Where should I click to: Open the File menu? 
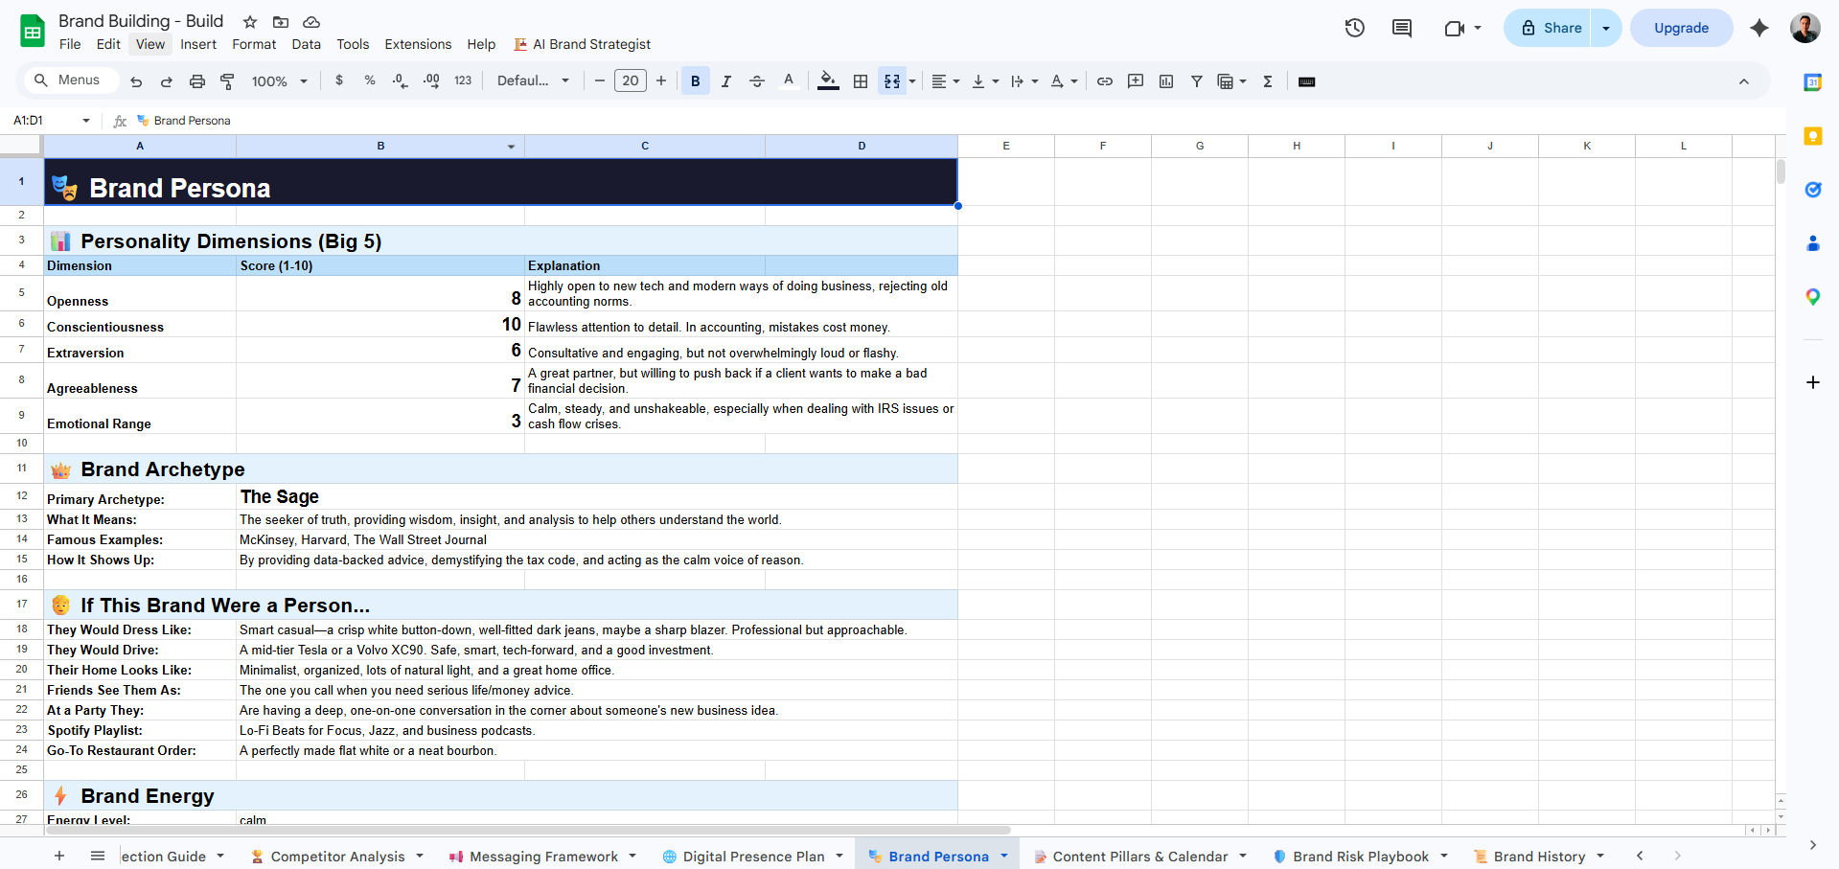click(x=70, y=44)
